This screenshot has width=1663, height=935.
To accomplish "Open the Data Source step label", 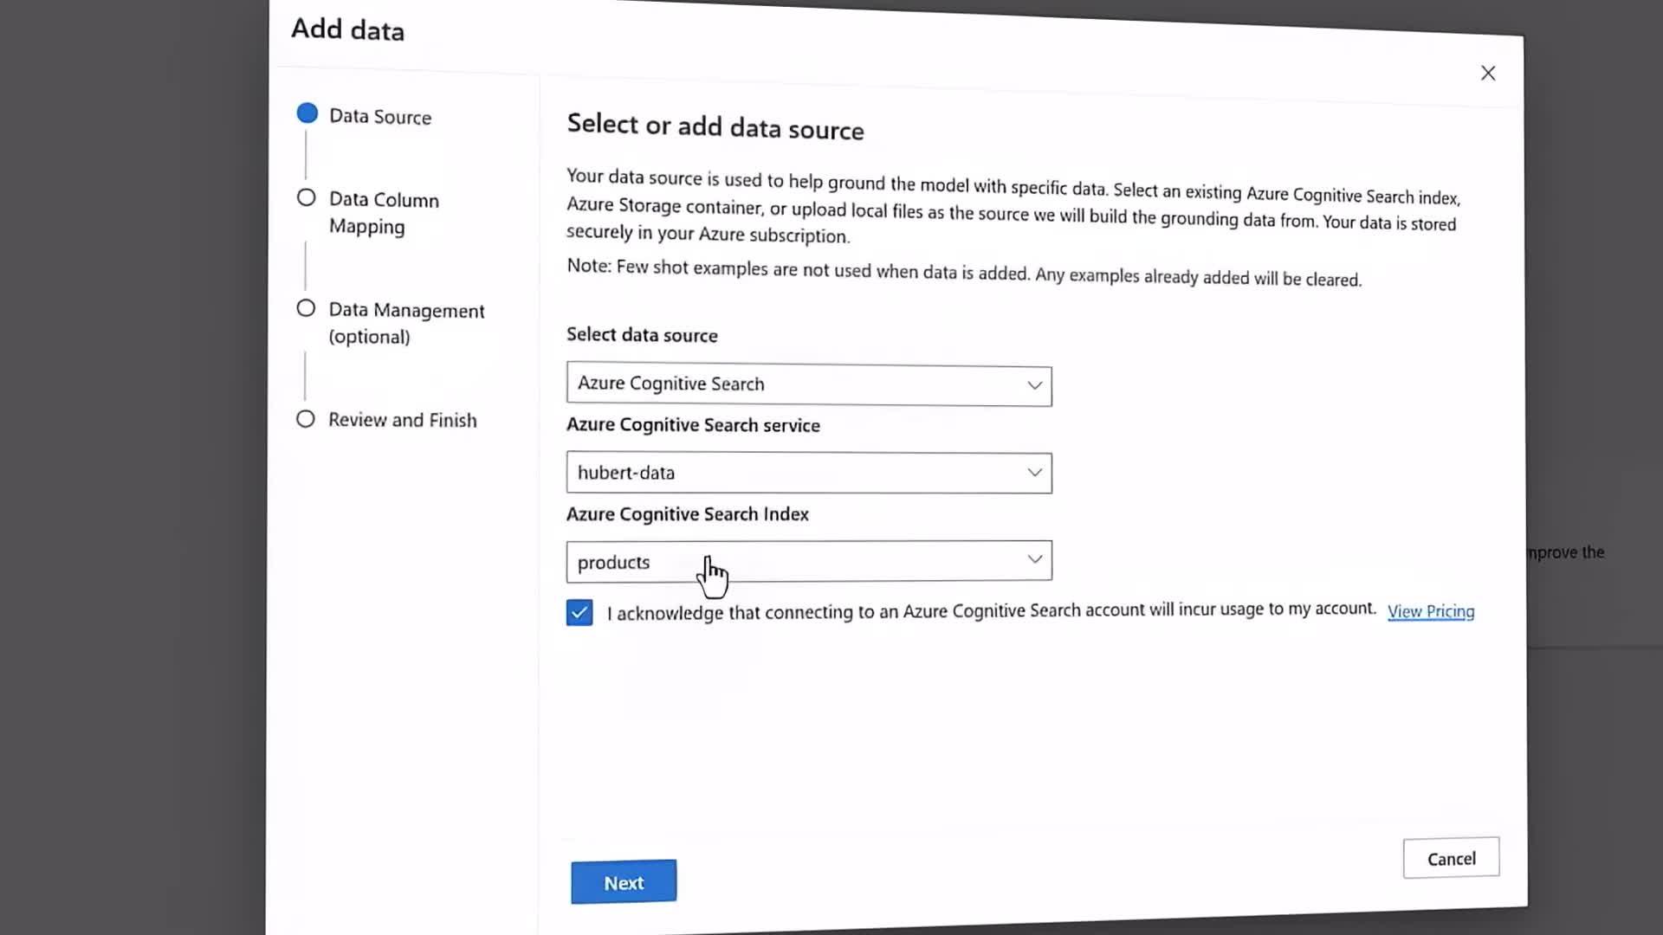I will 380,117.
